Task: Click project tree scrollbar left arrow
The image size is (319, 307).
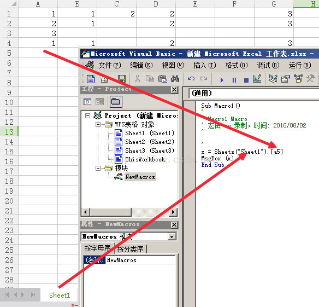Action: pyautogui.click(x=85, y=212)
